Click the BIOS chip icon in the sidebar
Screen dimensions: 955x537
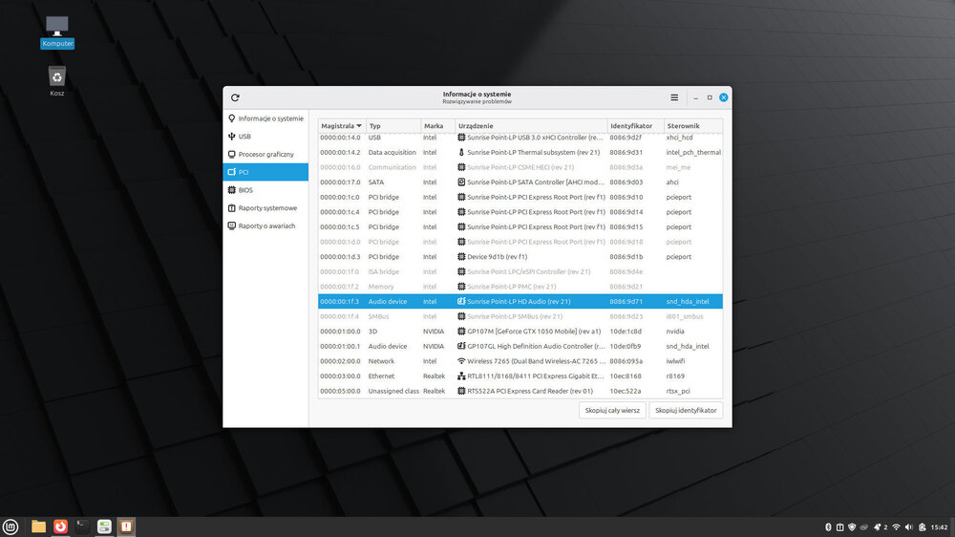(231, 190)
